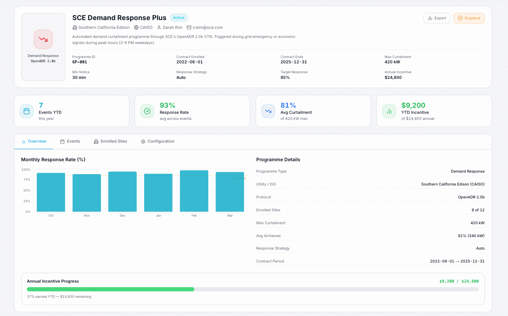Image resolution: width=508 pixels, height=316 pixels.
Task: Click the Enrolled Sites value 8 of 12
Action: pos(478,210)
